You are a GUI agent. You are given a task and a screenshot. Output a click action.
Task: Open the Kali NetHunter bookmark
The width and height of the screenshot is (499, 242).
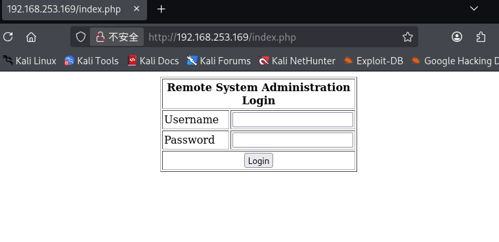point(297,61)
